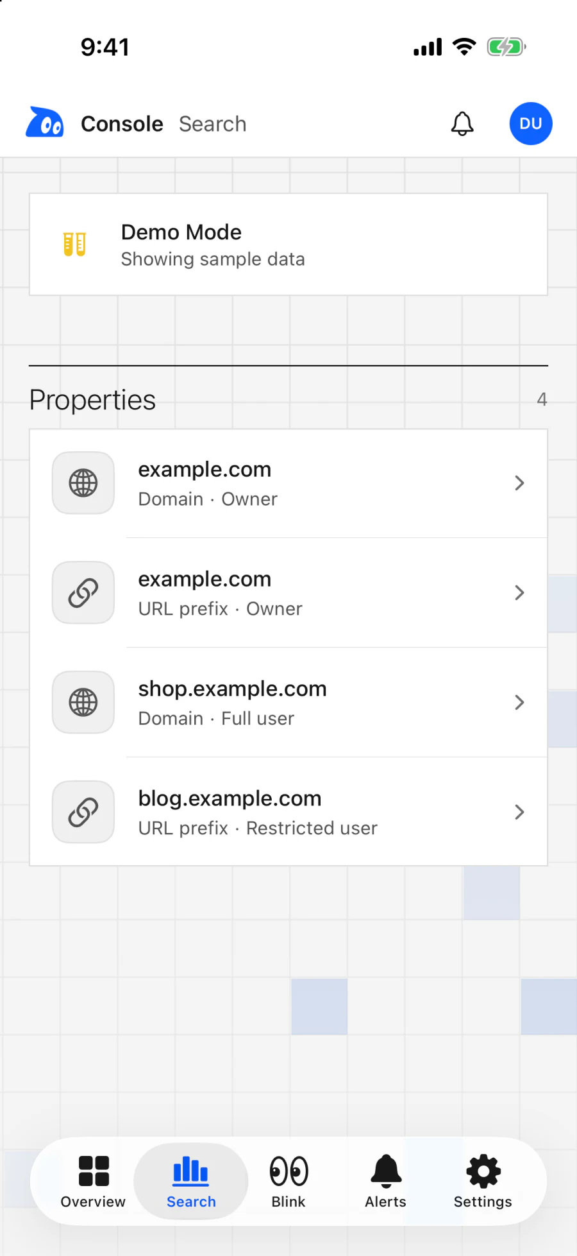Tap the DU profile avatar
577x1256 pixels.
click(531, 124)
